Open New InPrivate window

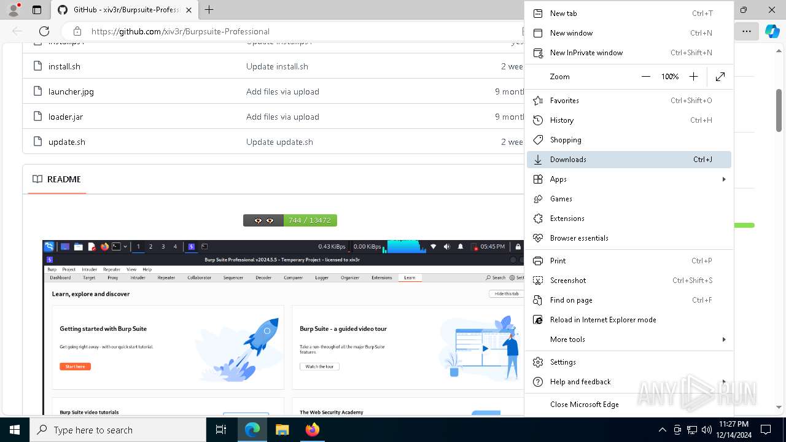point(629,53)
